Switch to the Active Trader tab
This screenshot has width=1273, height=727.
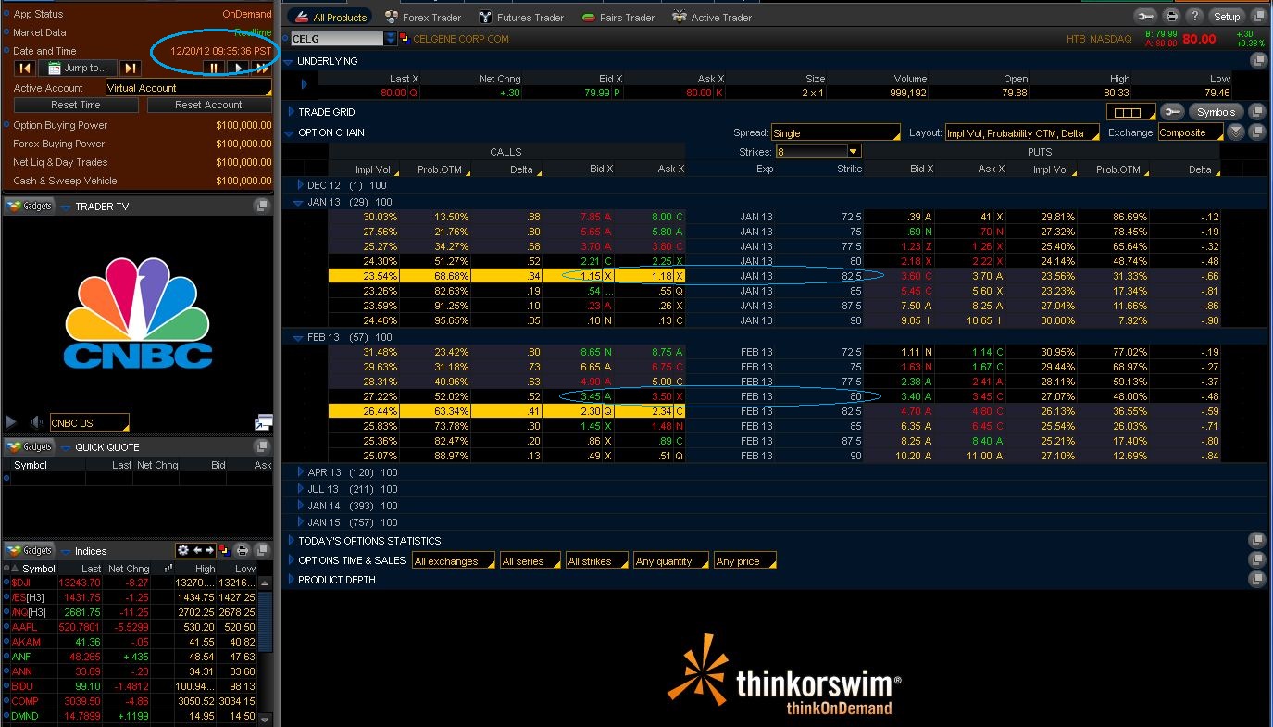(712, 17)
